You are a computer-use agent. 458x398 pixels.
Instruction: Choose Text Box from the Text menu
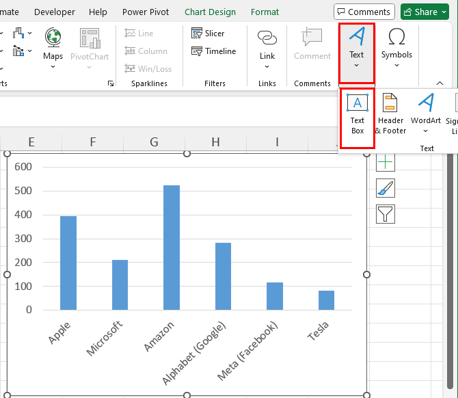click(x=358, y=118)
